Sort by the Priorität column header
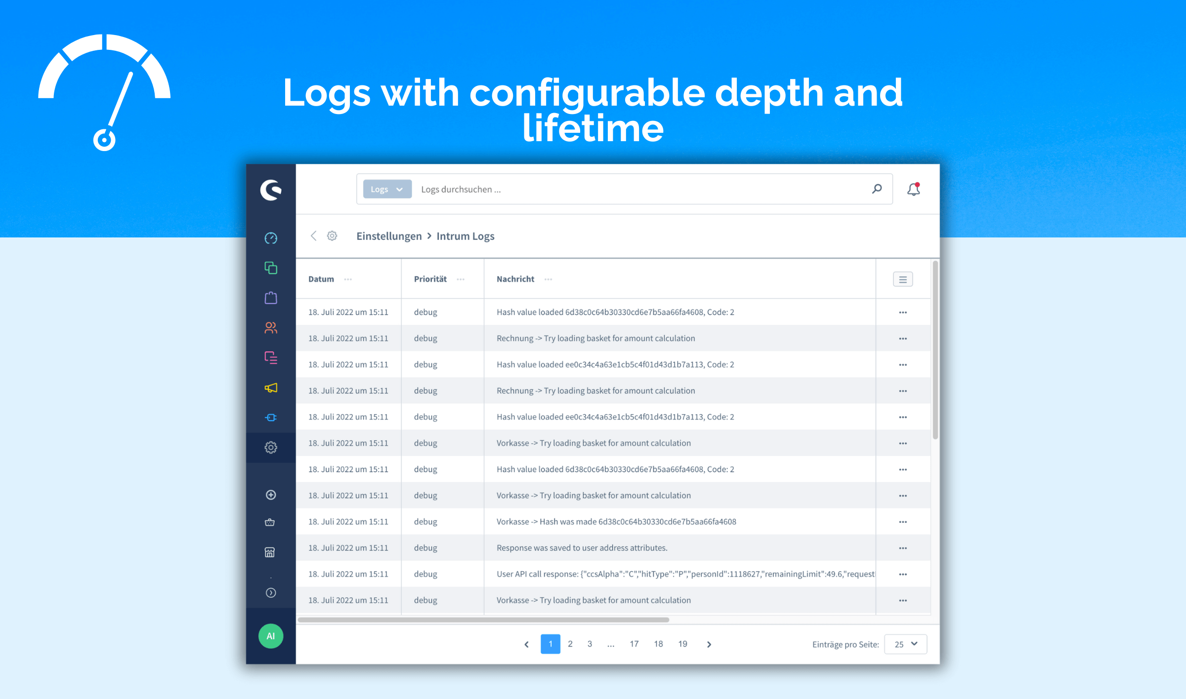 (x=430, y=279)
